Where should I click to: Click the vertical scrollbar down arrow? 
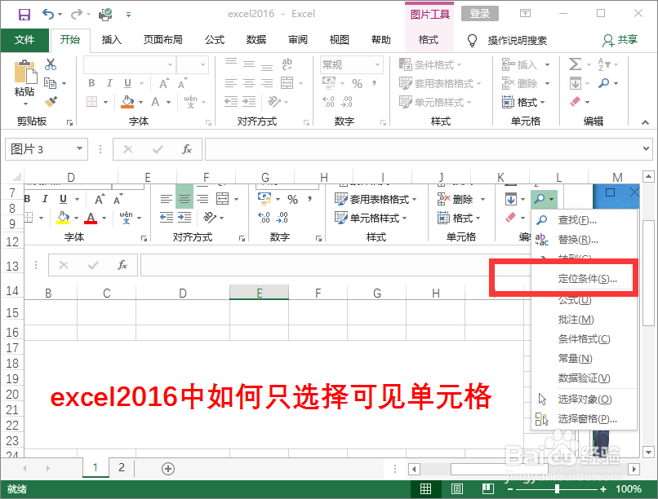pyautogui.click(x=648, y=453)
